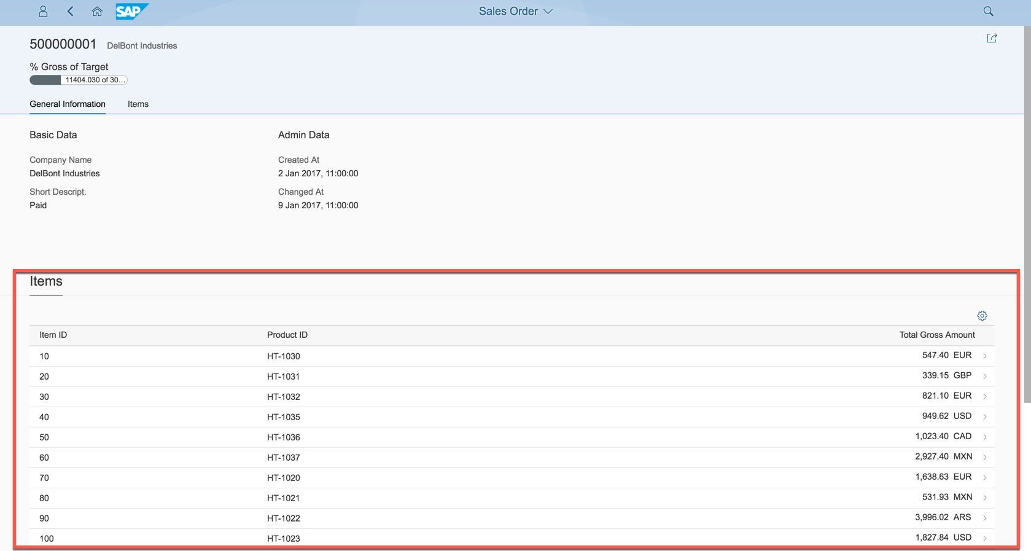Screen dimensions: 1031x551
Task: Navigate into HT-1031 row arrow
Action: tap(985, 377)
